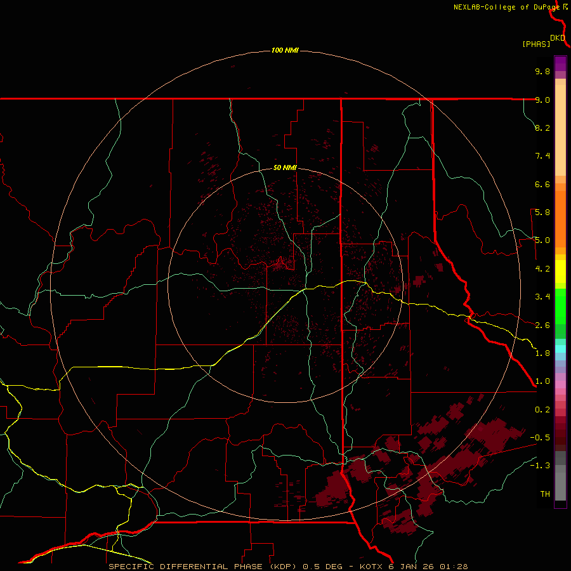Click the bright green segment of color bar
Viewport: 571px width, 571px height.
click(x=560, y=306)
